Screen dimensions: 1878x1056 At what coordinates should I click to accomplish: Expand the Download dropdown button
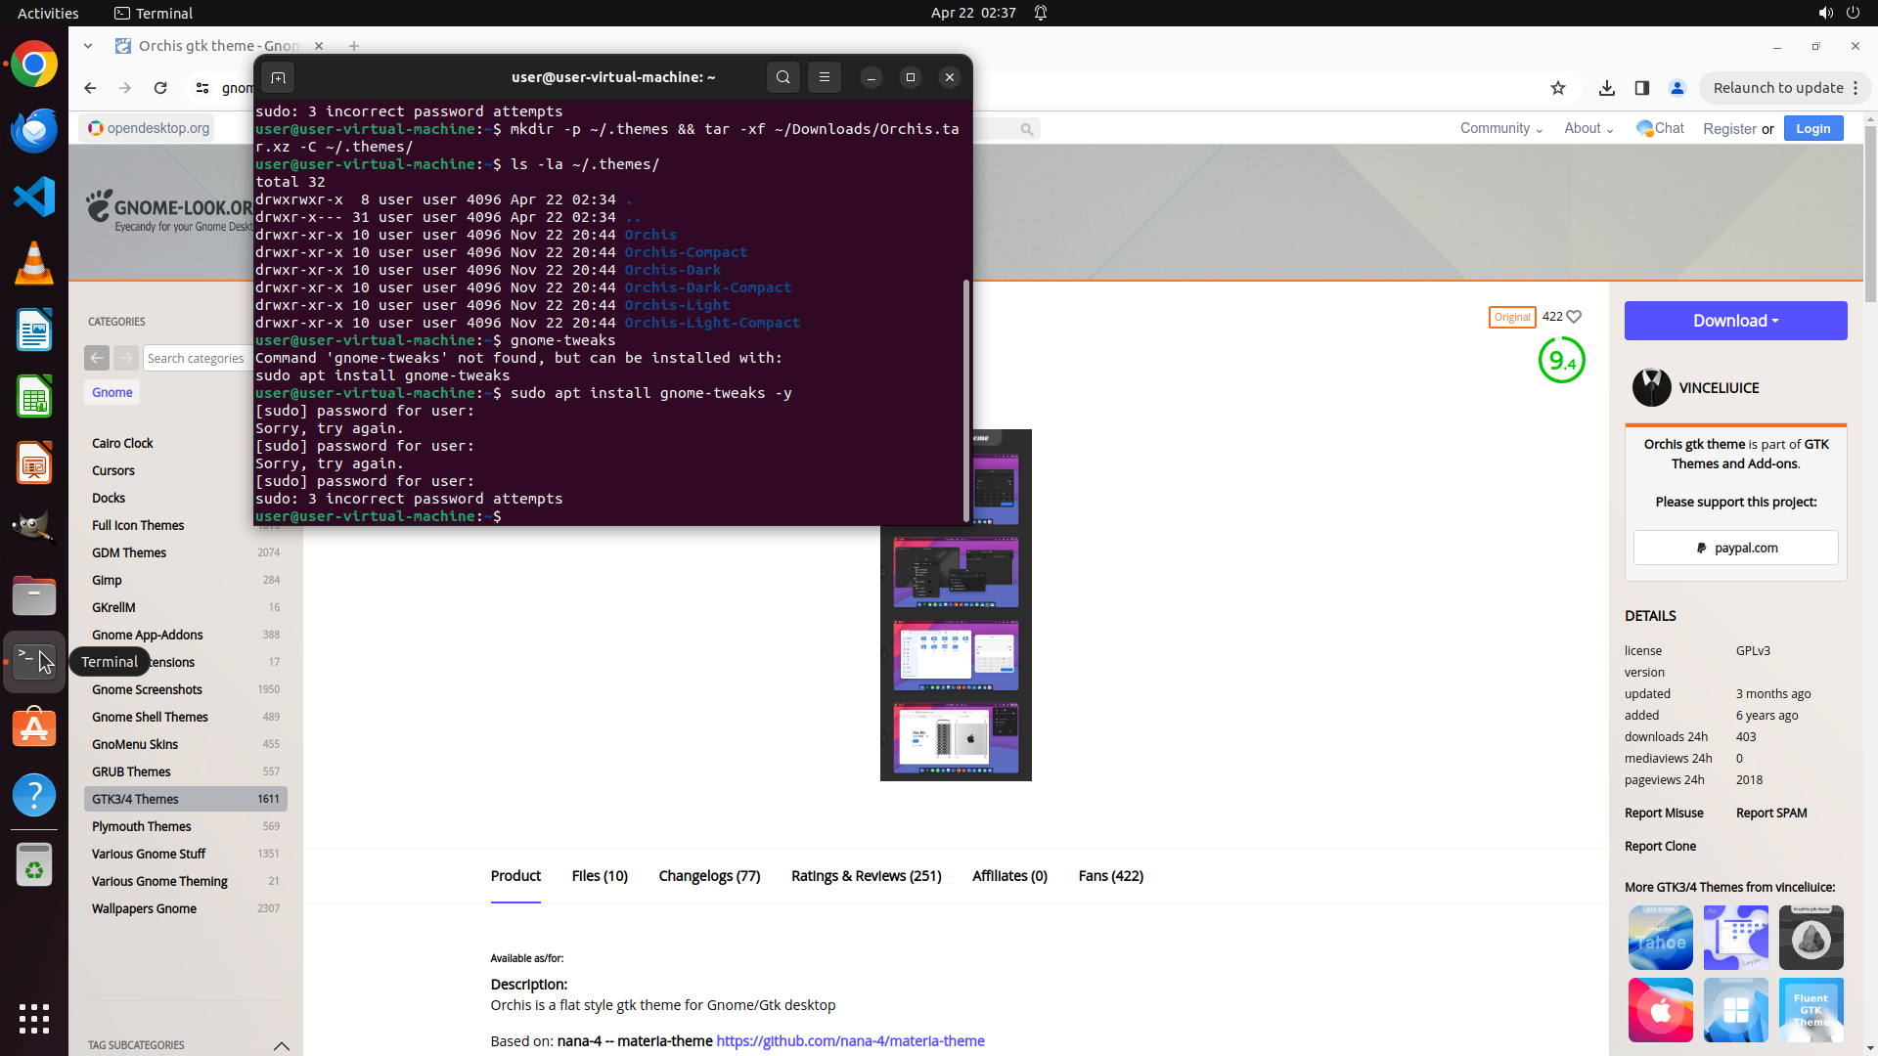click(1735, 321)
